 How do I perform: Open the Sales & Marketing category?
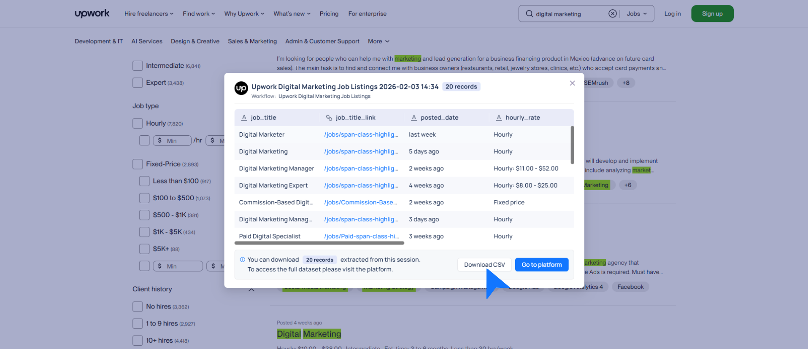click(252, 41)
